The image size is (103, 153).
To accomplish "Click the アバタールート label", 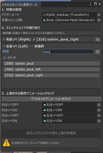I will click(10, 15).
